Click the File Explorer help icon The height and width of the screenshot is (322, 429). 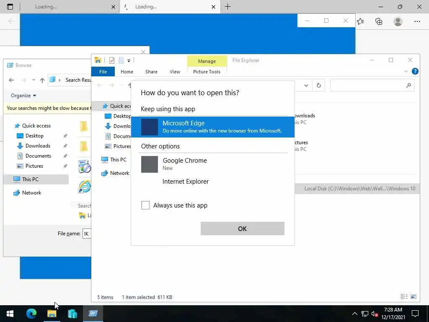click(x=415, y=71)
